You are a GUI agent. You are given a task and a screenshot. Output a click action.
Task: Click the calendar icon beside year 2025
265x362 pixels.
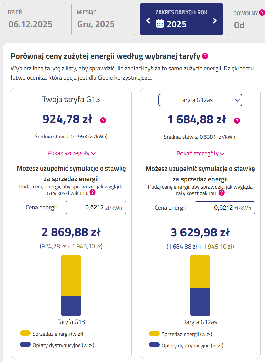160,24
